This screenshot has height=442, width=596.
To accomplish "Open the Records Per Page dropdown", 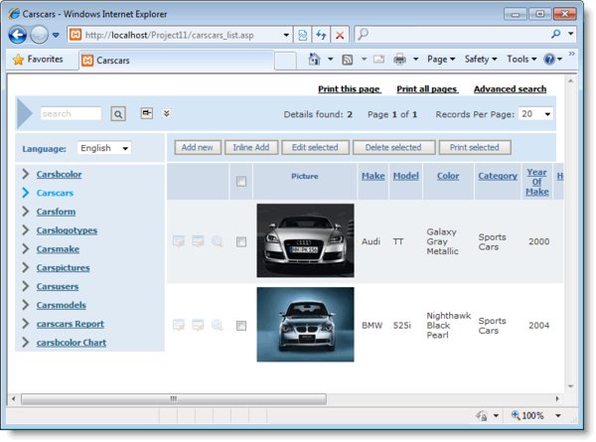I will [x=535, y=114].
